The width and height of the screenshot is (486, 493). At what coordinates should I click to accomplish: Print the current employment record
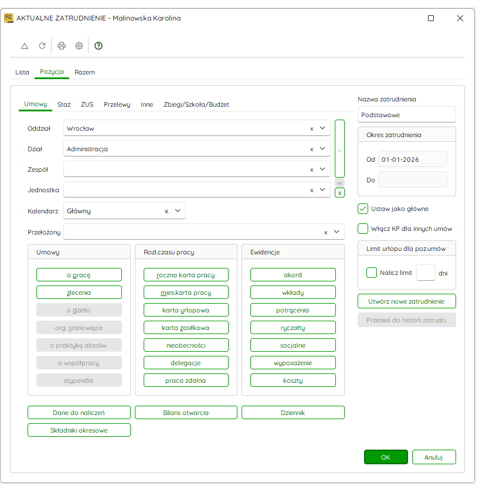(x=62, y=46)
